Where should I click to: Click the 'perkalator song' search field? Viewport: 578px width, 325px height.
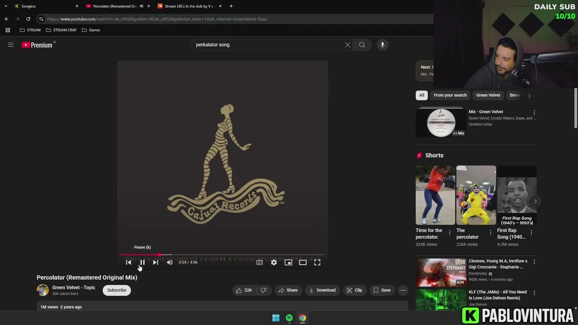tap(267, 45)
